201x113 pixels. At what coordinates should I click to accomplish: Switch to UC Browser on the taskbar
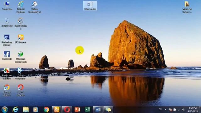(x=57, y=110)
